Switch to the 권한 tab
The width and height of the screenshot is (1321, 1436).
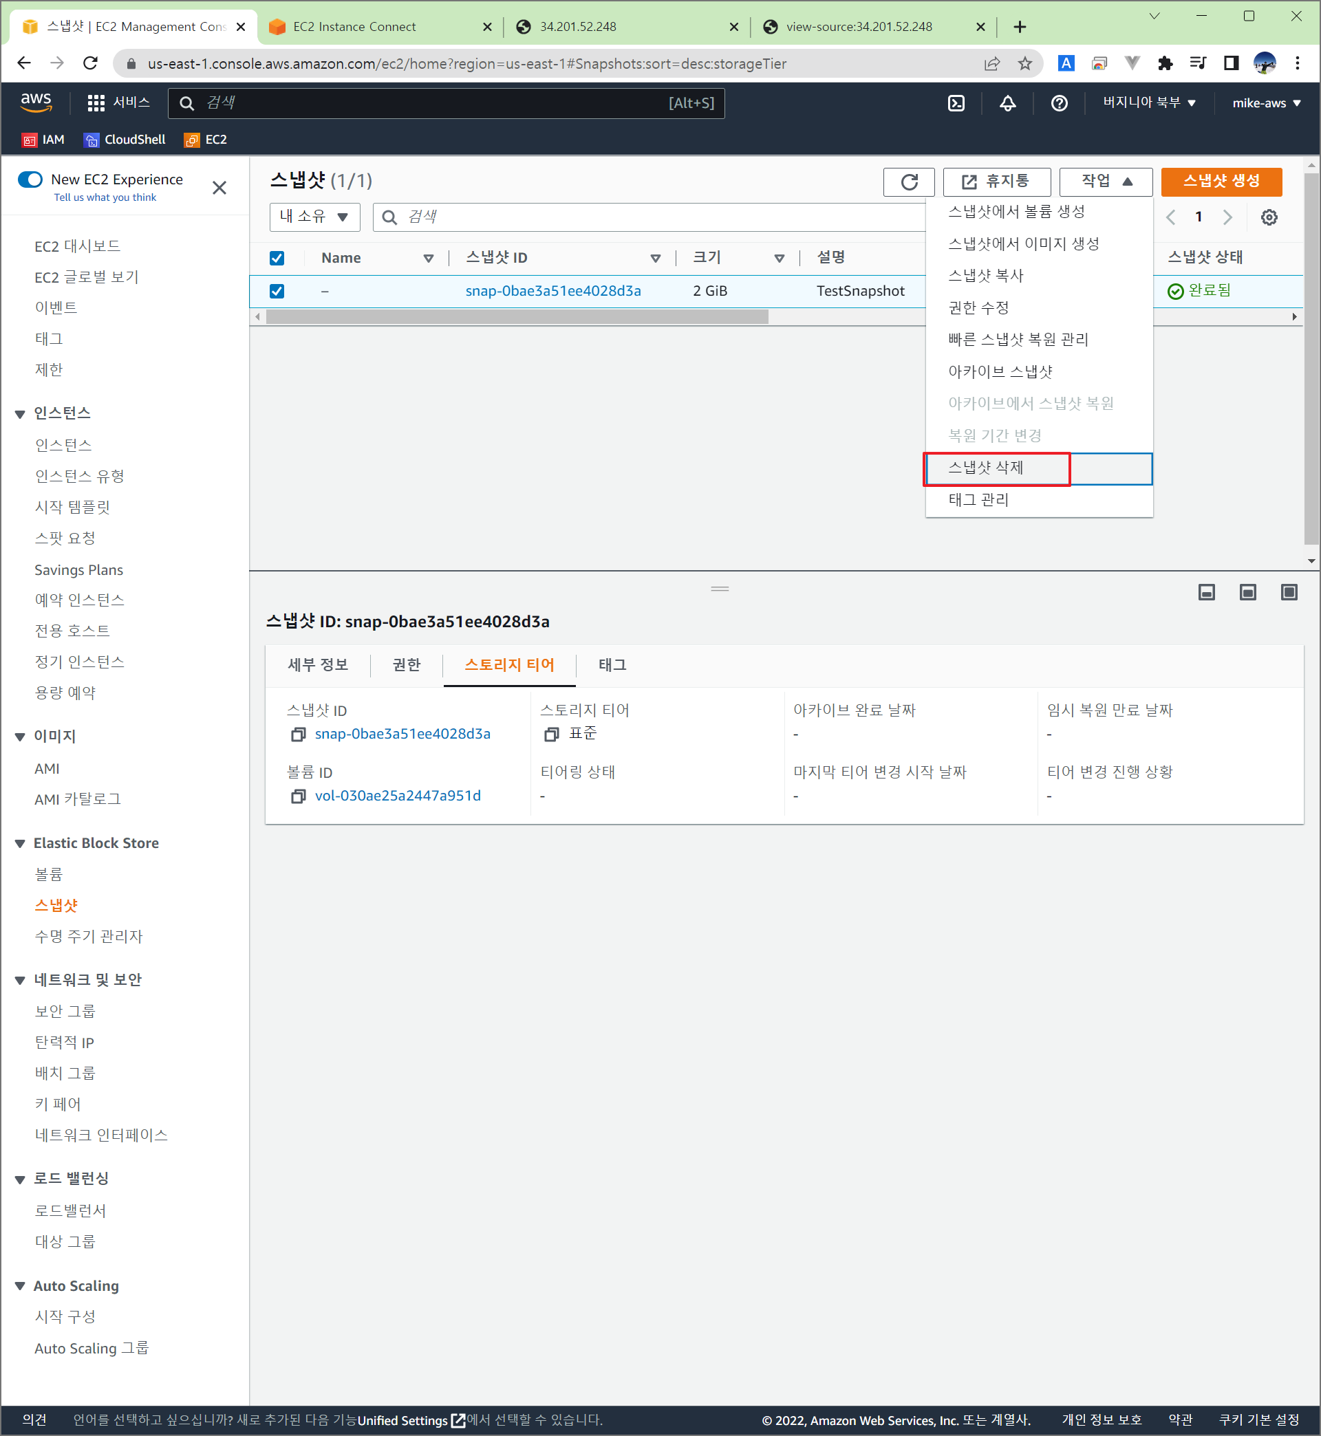coord(406,665)
